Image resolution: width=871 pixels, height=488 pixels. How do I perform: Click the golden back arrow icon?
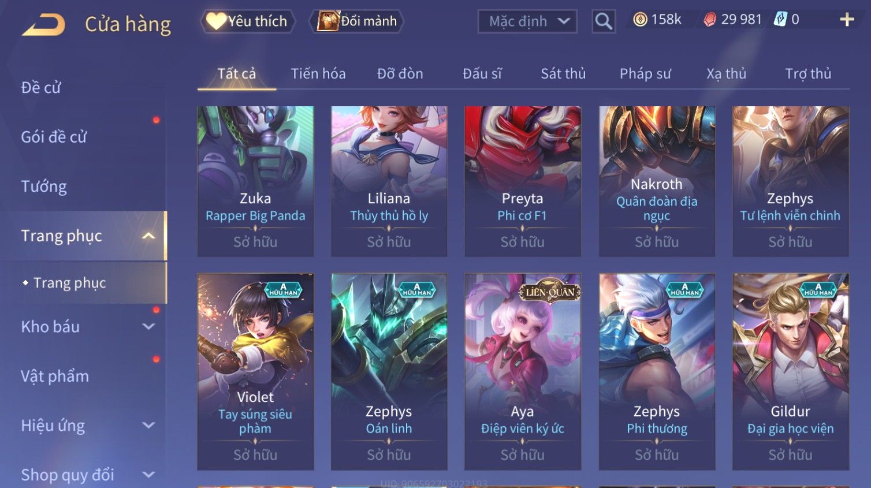44,25
